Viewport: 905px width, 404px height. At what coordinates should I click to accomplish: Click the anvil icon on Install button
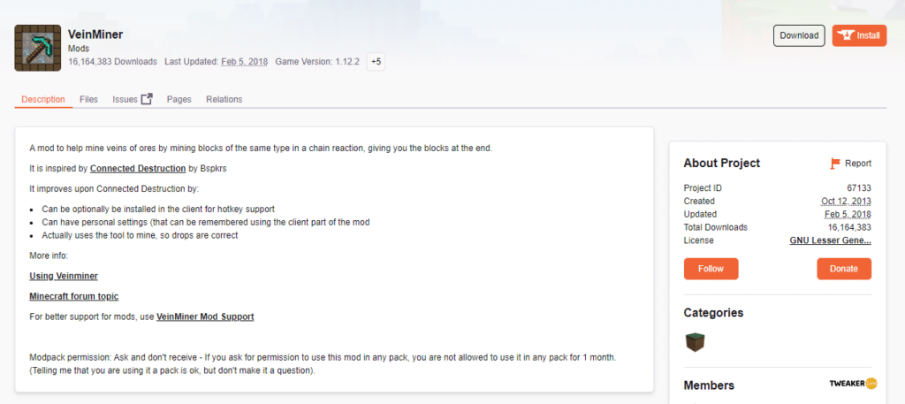click(x=846, y=35)
